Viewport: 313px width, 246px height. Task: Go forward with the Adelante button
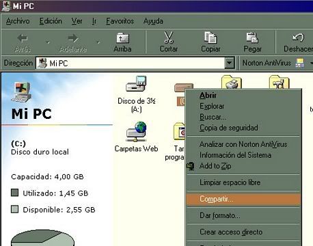(73, 43)
